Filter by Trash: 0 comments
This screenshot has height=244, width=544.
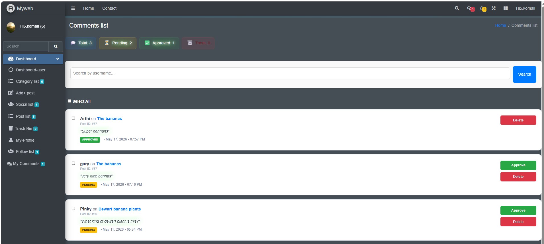tap(198, 43)
